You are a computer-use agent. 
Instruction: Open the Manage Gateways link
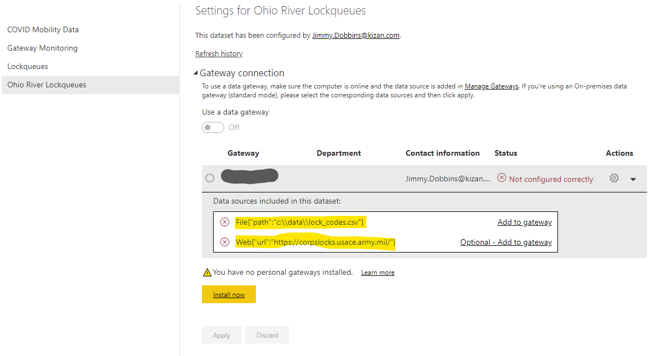[491, 86]
